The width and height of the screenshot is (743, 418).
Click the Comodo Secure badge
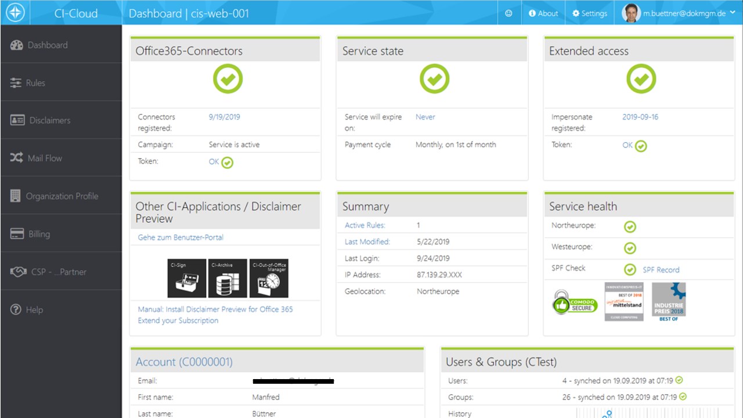pyautogui.click(x=575, y=303)
